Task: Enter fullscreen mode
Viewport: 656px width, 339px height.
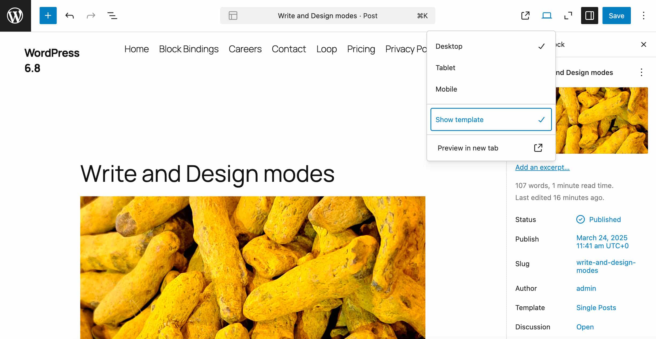Action: tap(567, 16)
